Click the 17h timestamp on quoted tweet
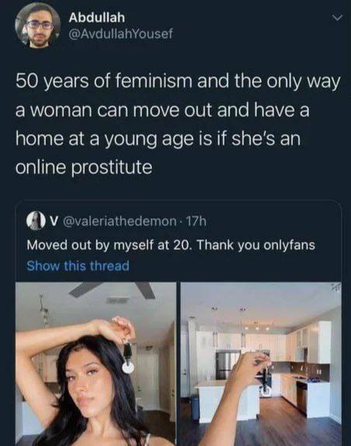The image size is (351, 446). coord(196,221)
